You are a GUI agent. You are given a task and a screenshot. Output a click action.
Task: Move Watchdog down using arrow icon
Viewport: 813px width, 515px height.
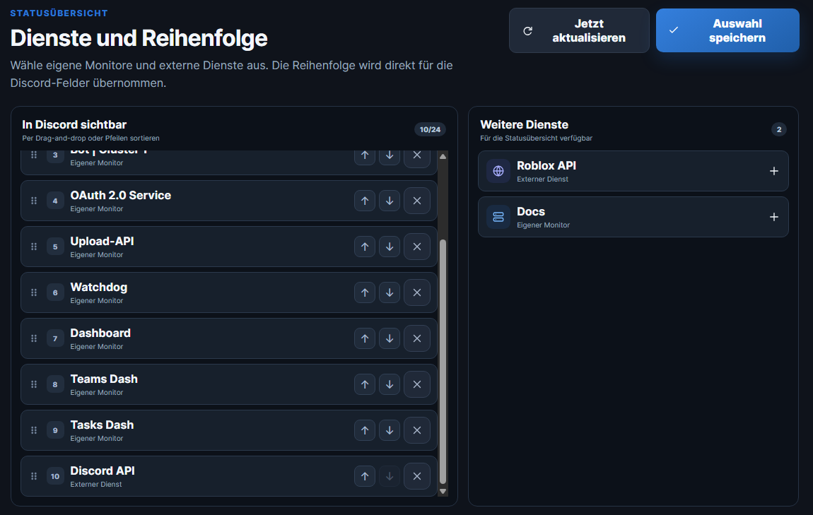(390, 292)
